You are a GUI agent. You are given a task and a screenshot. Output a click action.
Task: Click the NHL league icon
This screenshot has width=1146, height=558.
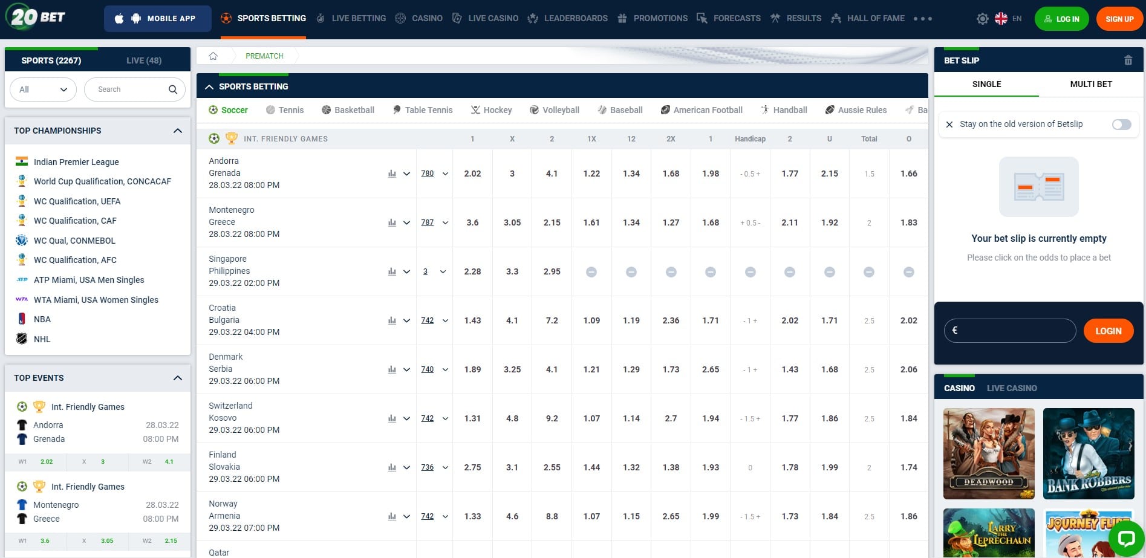tap(22, 339)
